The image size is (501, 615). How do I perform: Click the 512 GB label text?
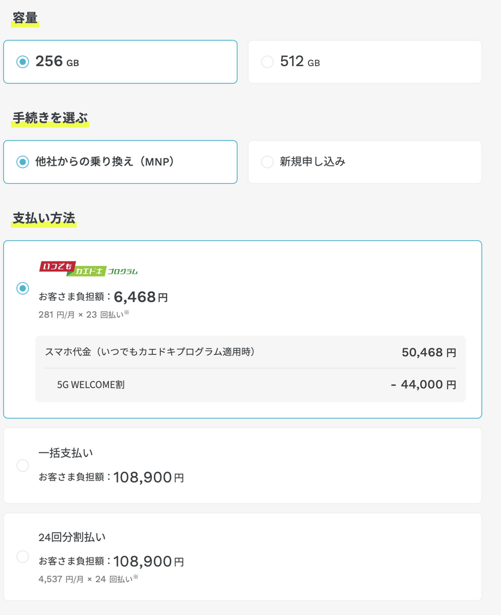[300, 62]
